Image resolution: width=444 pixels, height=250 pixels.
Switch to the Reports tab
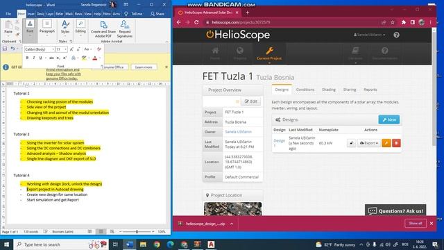coord(370,90)
